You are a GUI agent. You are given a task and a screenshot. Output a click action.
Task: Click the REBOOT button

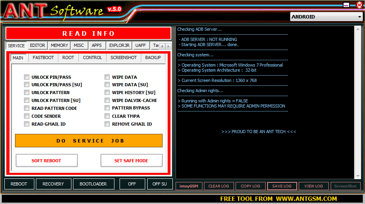click(19, 184)
